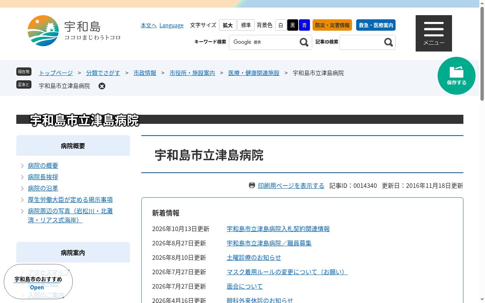Remove 宇和島市立津島病院 from 足あと history

pos(102,86)
